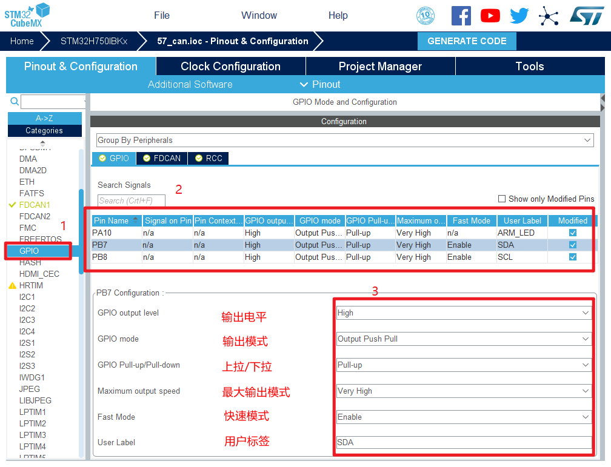Switch the sidebar to A->Z sorting
611x467 pixels.
[x=44, y=118]
